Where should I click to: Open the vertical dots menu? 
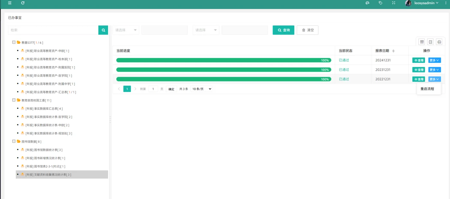click(446, 3)
